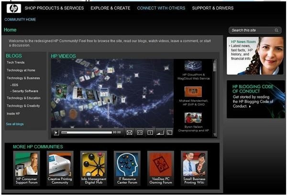Open the Support & Drivers menu
Screen dimensions: 287x196
pyautogui.click(x=213, y=8)
